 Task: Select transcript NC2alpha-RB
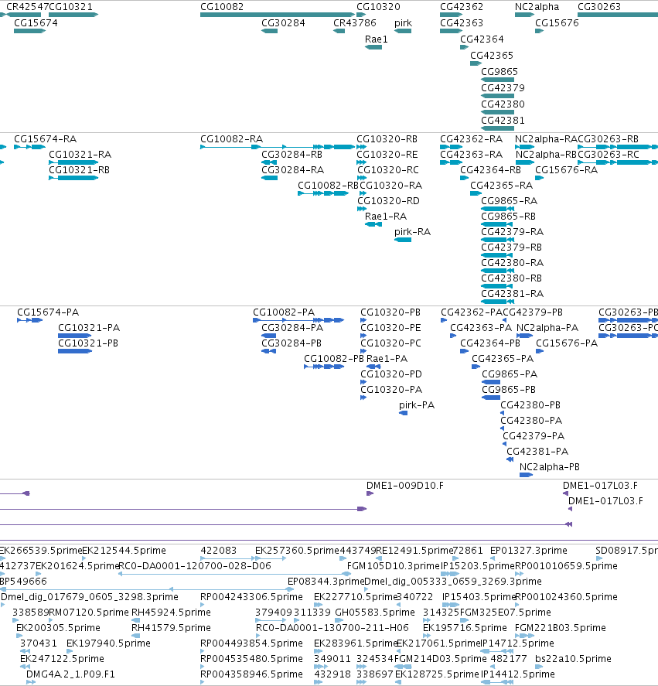pyautogui.click(x=525, y=162)
